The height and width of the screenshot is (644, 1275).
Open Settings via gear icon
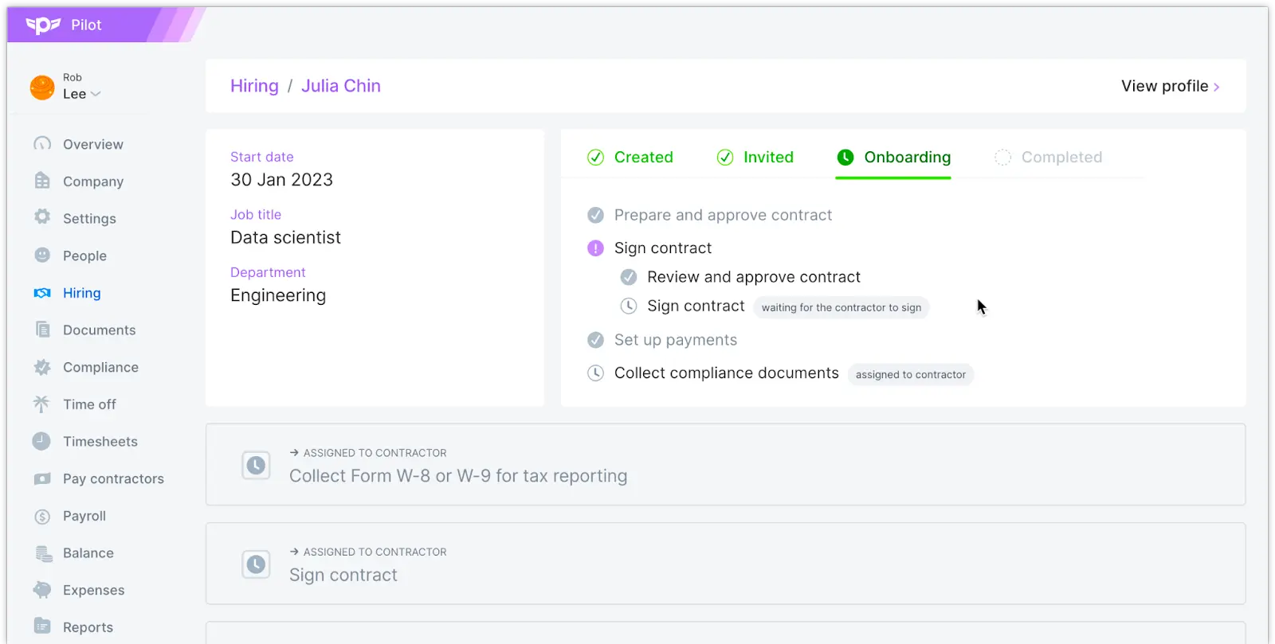[x=42, y=217]
